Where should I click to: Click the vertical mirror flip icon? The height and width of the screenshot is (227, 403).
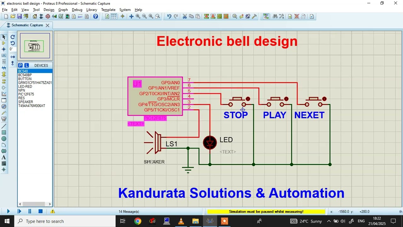click(x=13, y=63)
